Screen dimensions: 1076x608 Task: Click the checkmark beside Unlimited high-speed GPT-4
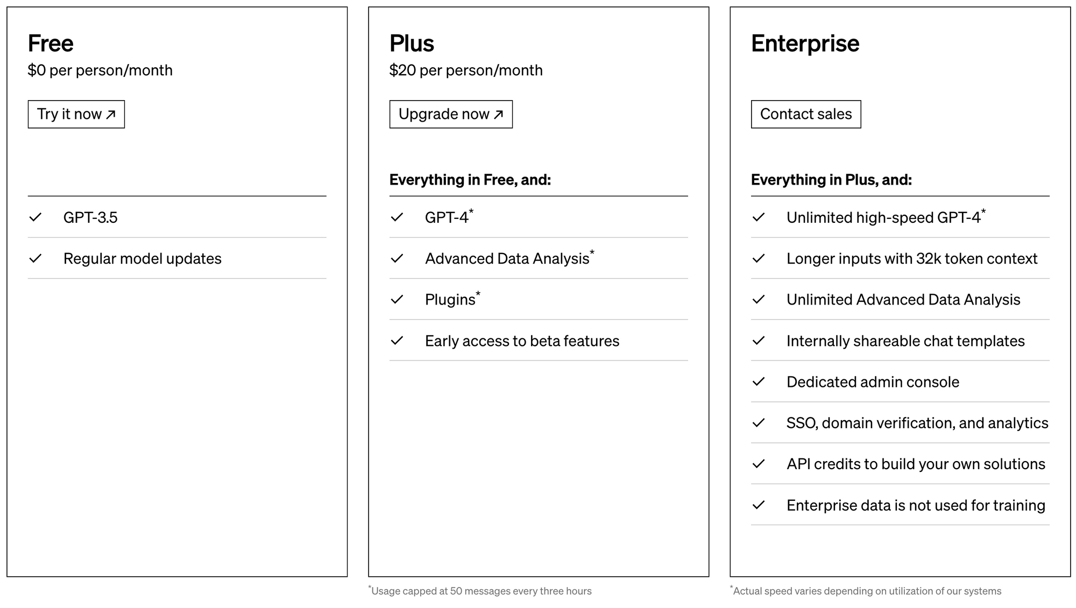click(759, 217)
